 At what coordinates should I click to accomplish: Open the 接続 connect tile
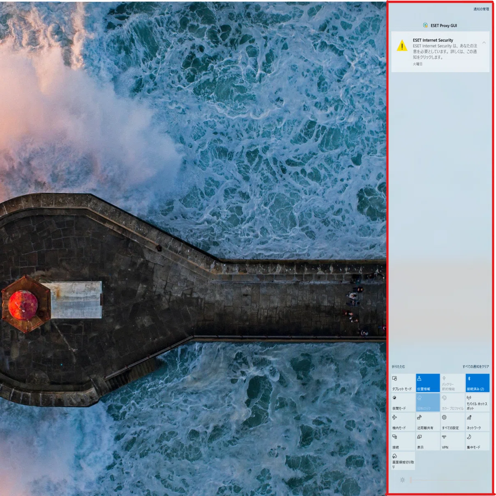pyautogui.click(x=403, y=441)
